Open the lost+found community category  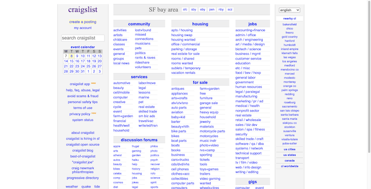143,30
